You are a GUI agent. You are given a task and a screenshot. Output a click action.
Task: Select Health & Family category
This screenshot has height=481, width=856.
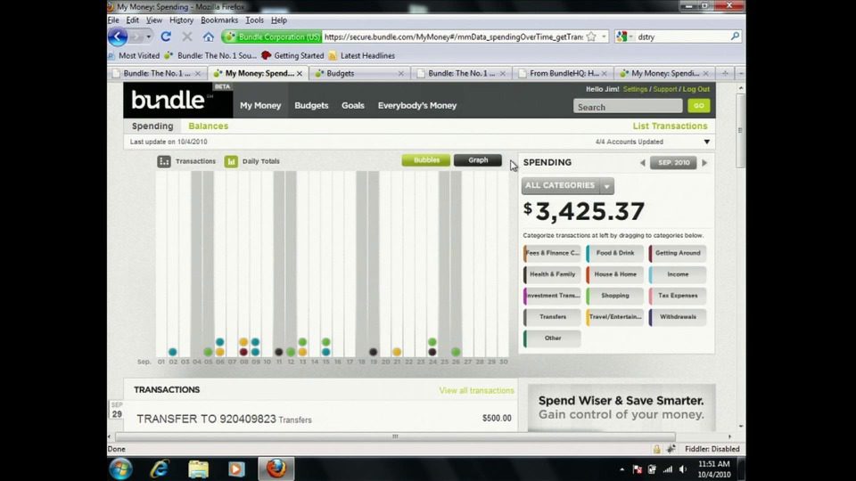coord(552,274)
